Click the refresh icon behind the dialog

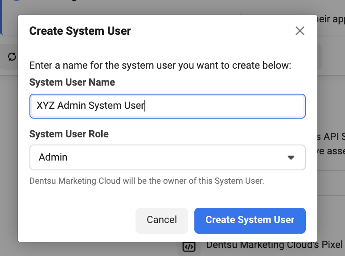pos(12,57)
